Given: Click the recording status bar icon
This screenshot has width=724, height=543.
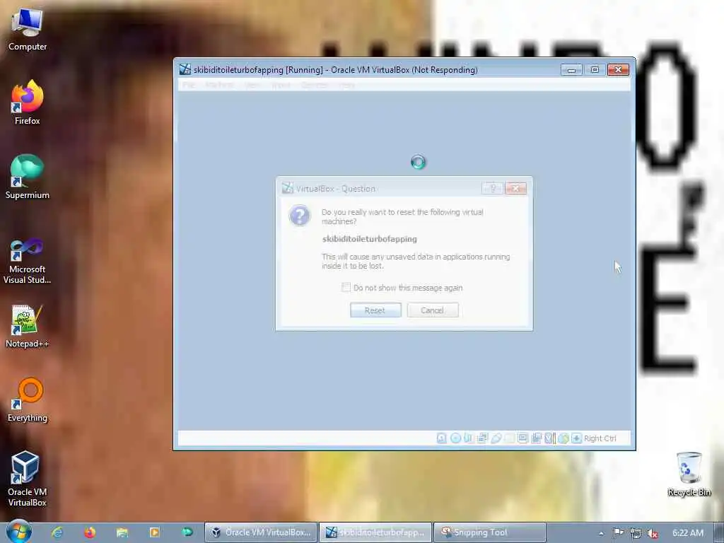Looking at the screenshot, I should (536, 438).
